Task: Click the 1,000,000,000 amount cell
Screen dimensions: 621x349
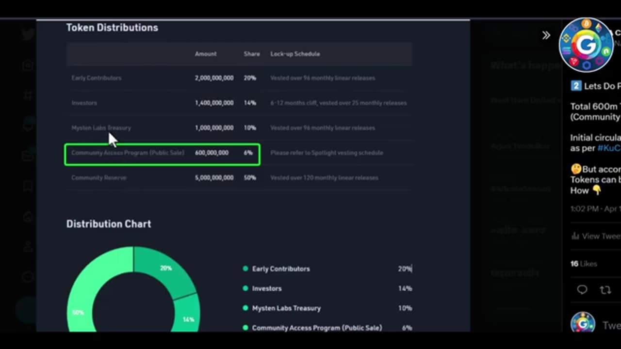Action: (x=214, y=128)
